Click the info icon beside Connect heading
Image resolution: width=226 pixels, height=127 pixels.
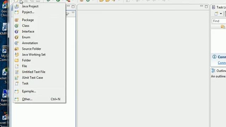[214, 57]
